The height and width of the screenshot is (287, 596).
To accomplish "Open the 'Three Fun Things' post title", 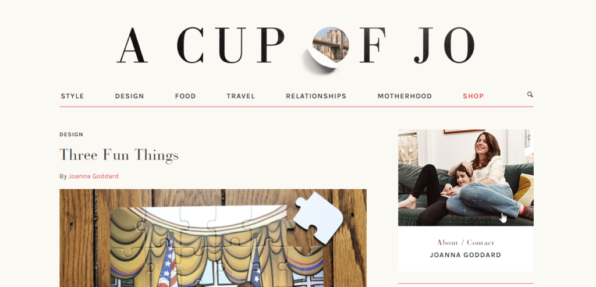I will tap(119, 155).
